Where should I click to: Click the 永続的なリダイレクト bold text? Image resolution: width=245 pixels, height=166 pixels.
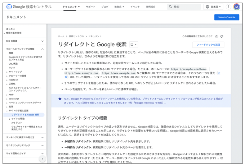coord(78,141)
